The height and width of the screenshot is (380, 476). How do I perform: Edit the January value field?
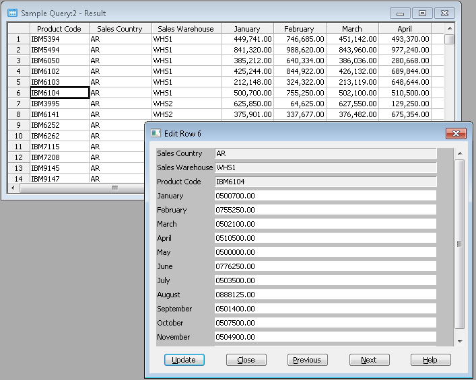click(325, 196)
